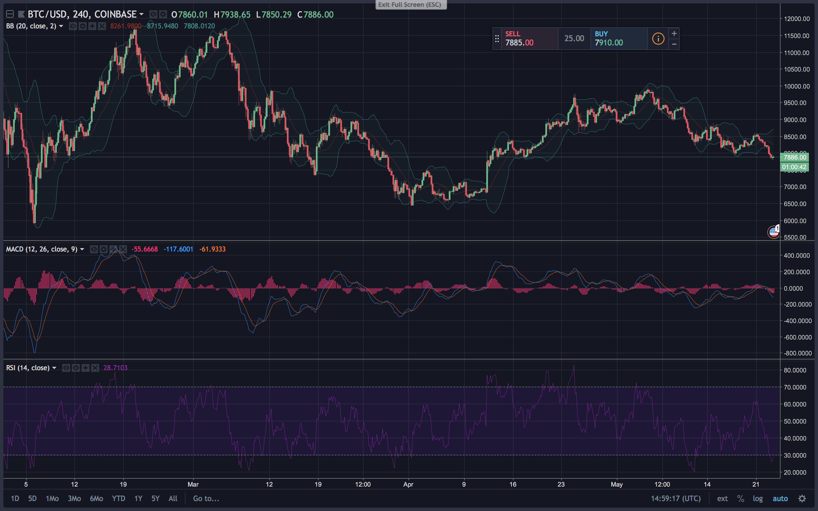Image resolution: width=818 pixels, height=511 pixels.
Task: Select the All time range
Action: pos(173,499)
